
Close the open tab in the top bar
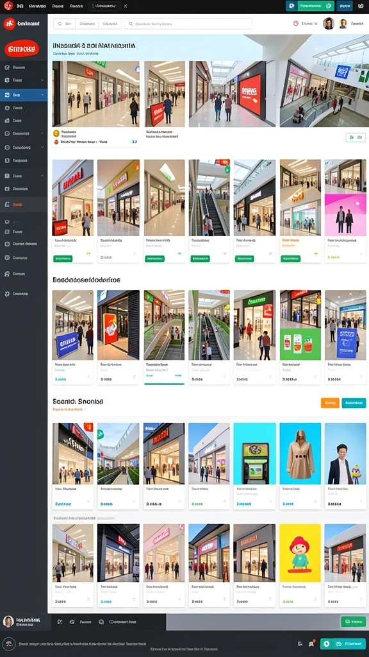(x=126, y=6)
